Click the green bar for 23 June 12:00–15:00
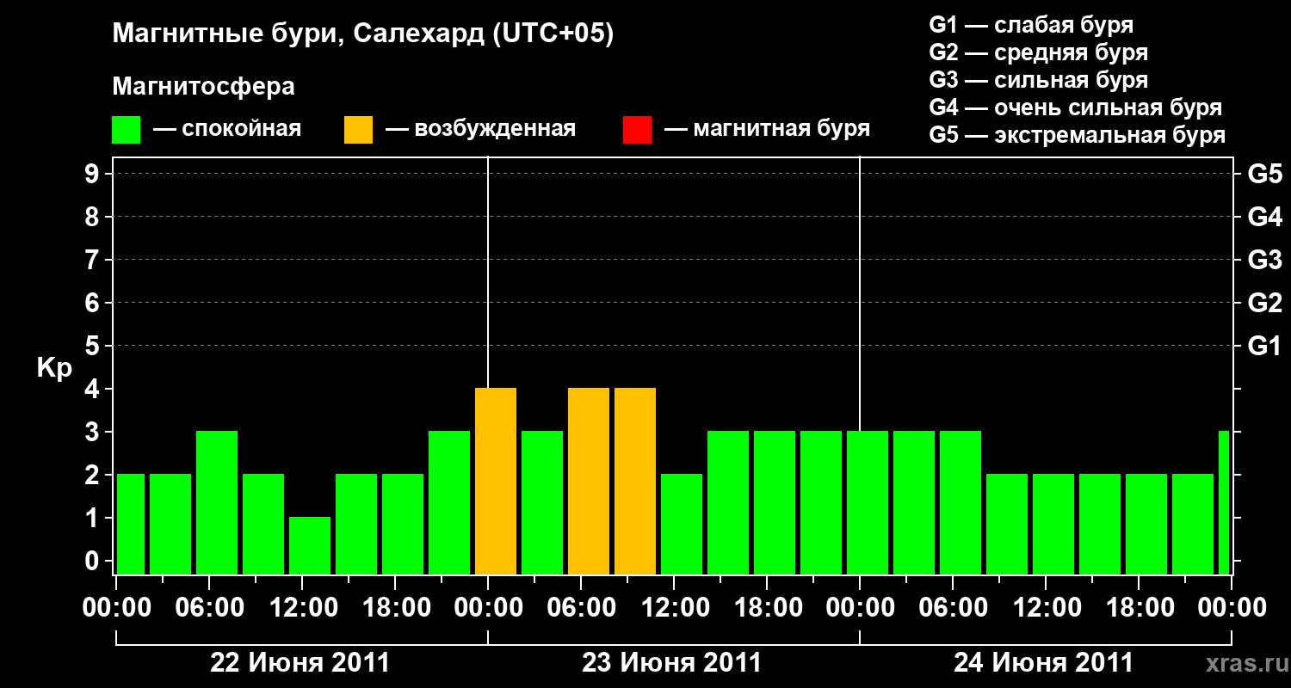Viewport: 1291px width, 688px height. click(x=682, y=524)
